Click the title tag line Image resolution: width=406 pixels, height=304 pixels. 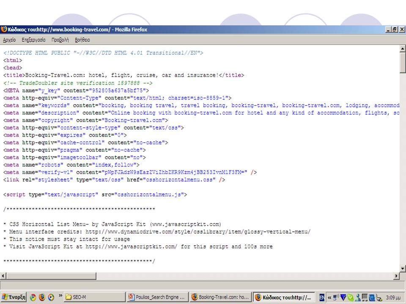pyautogui.click(x=123, y=75)
